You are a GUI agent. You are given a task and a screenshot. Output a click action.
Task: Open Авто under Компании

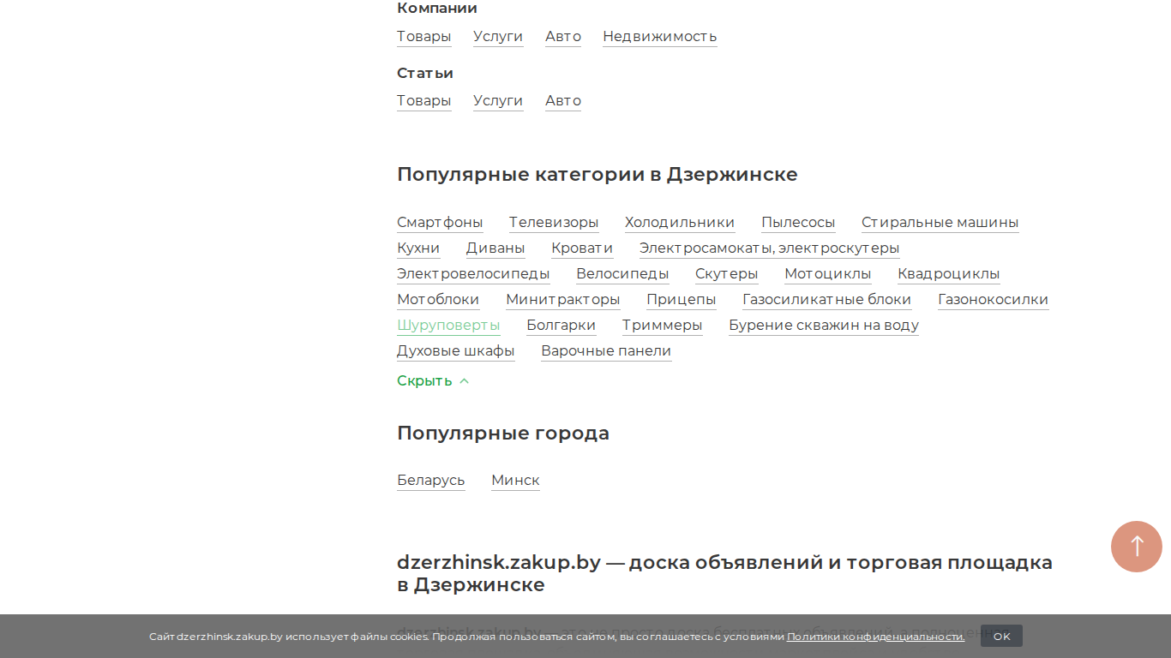563,37
